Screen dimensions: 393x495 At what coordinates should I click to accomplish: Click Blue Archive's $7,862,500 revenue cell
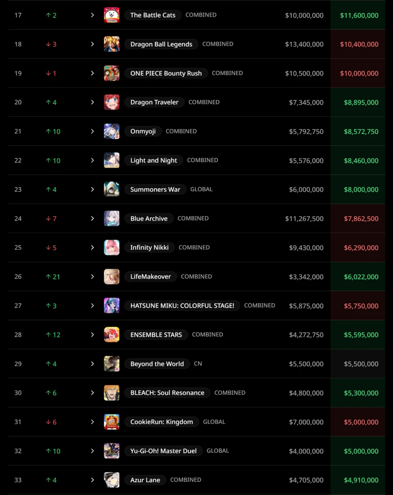(x=361, y=219)
